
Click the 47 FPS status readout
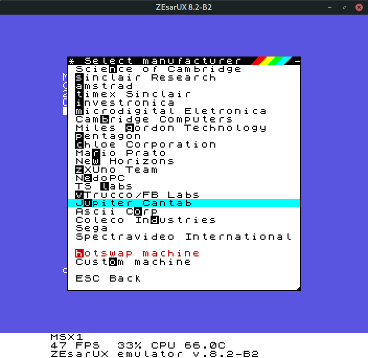pos(75,345)
